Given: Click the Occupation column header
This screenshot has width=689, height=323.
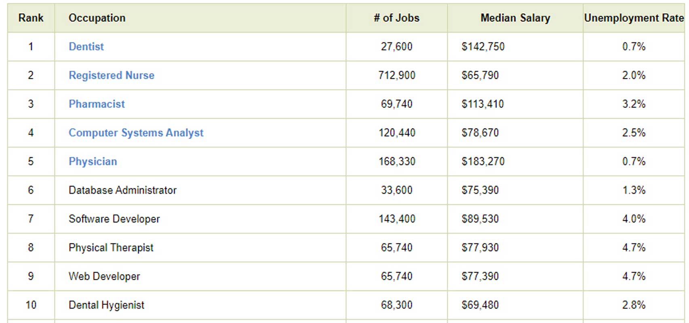Looking at the screenshot, I should [x=97, y=18].
